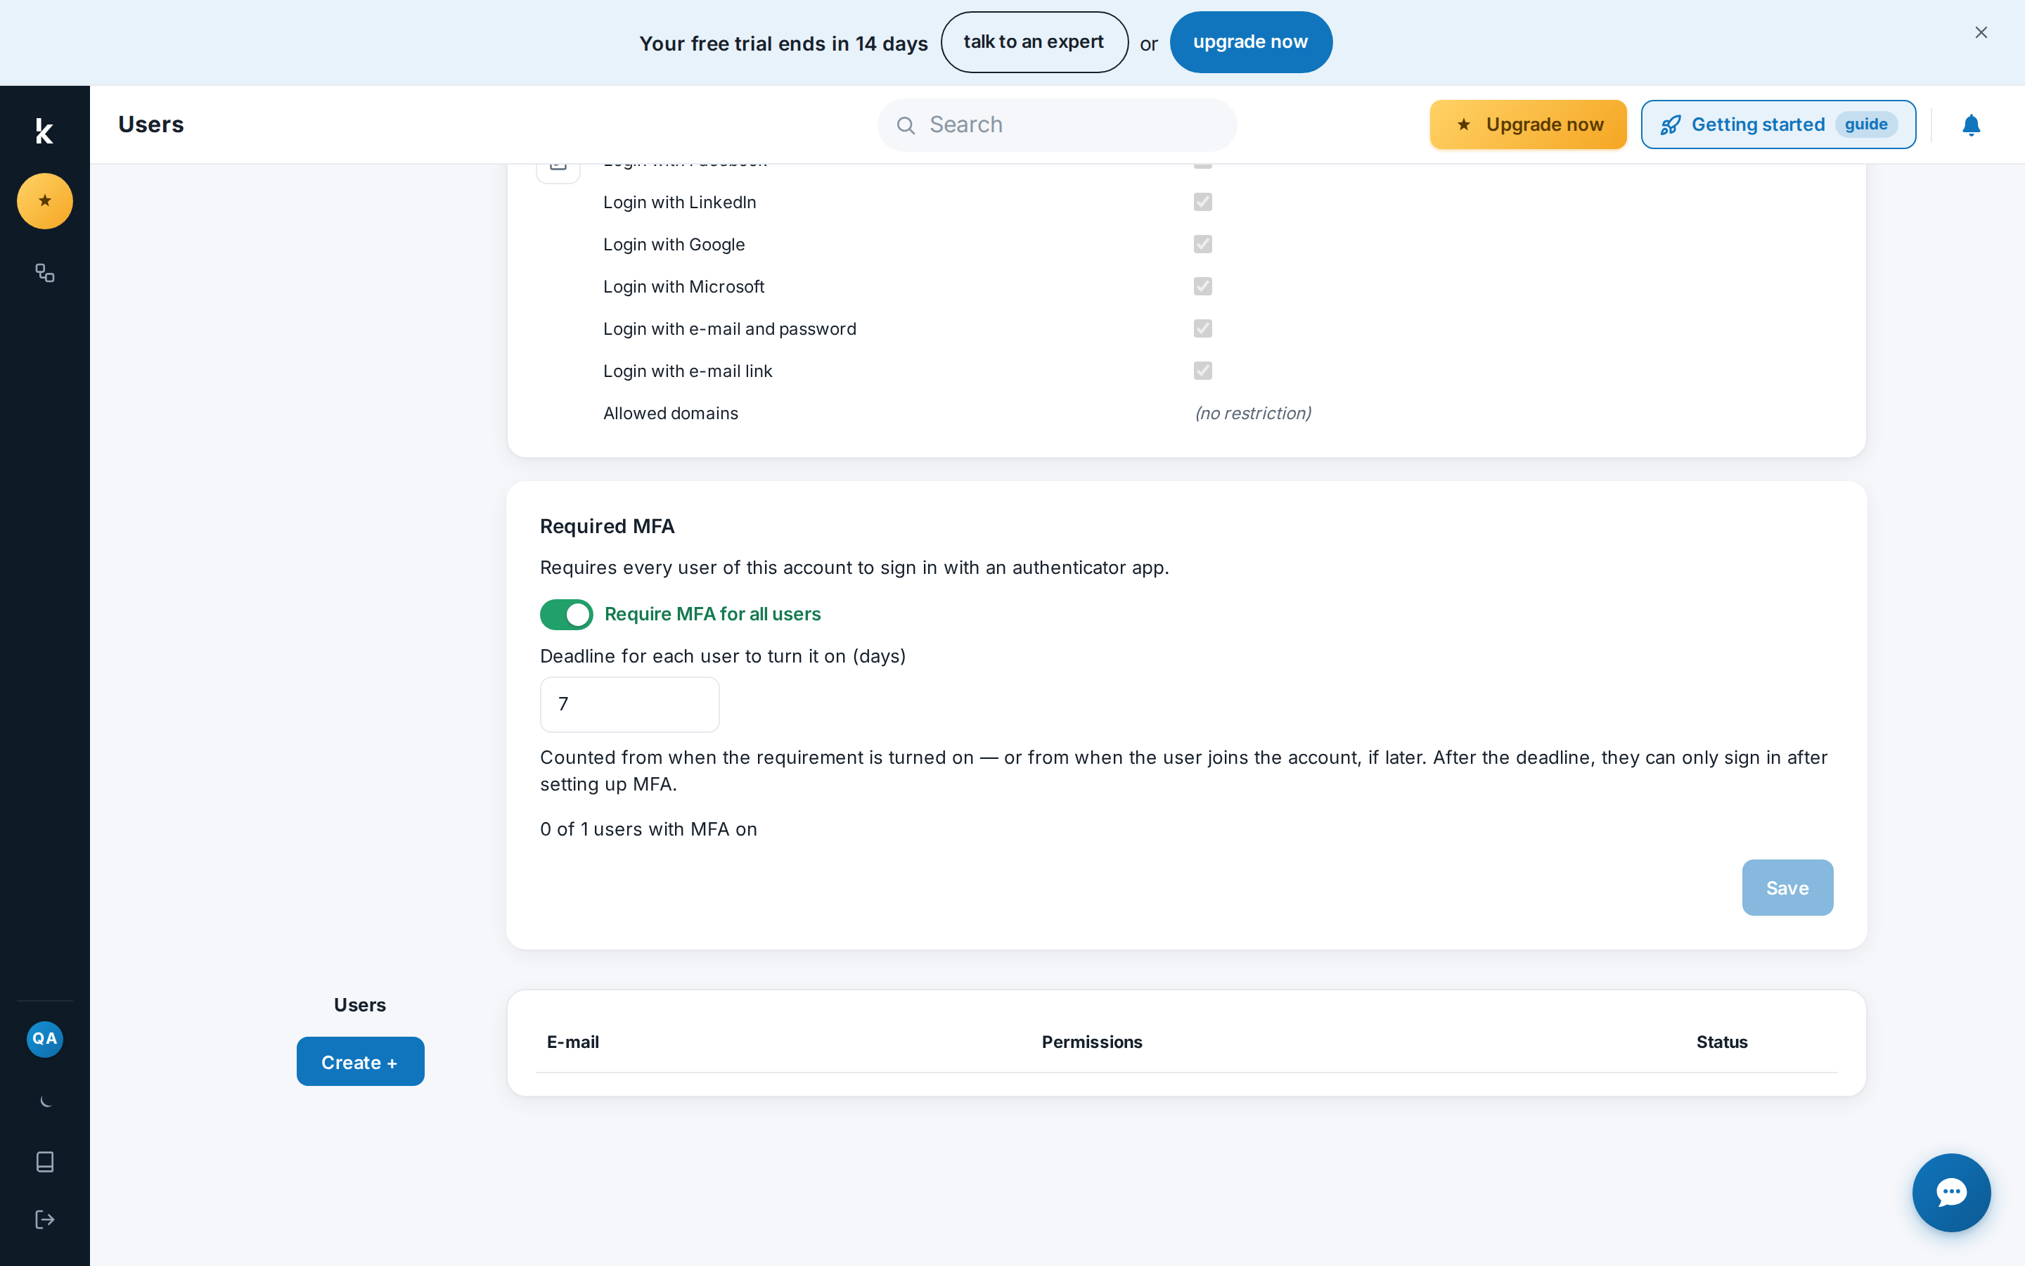Open the Getting started guide

[1778, 124]
